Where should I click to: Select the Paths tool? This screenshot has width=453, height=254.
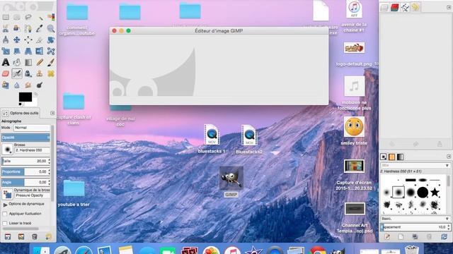(28, 28)
